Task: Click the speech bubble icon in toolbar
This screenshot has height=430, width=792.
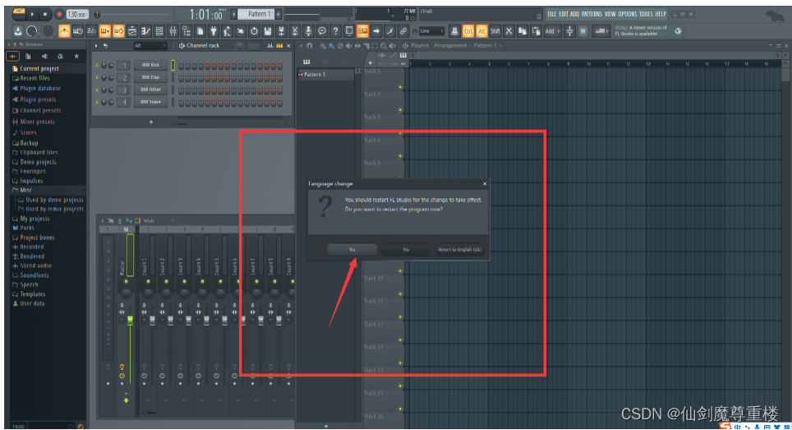Action: 322,30
